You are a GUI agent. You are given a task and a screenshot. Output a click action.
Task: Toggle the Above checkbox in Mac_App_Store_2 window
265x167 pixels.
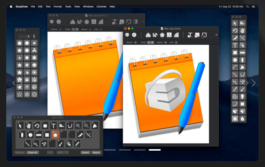point(90,29)
